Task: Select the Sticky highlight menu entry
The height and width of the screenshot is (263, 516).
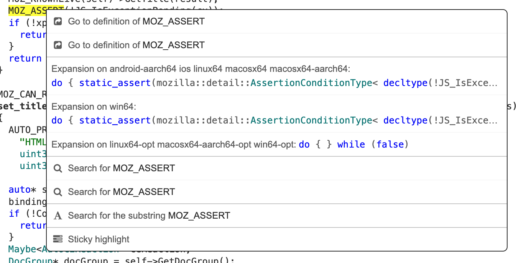Action: coord(99,239)
